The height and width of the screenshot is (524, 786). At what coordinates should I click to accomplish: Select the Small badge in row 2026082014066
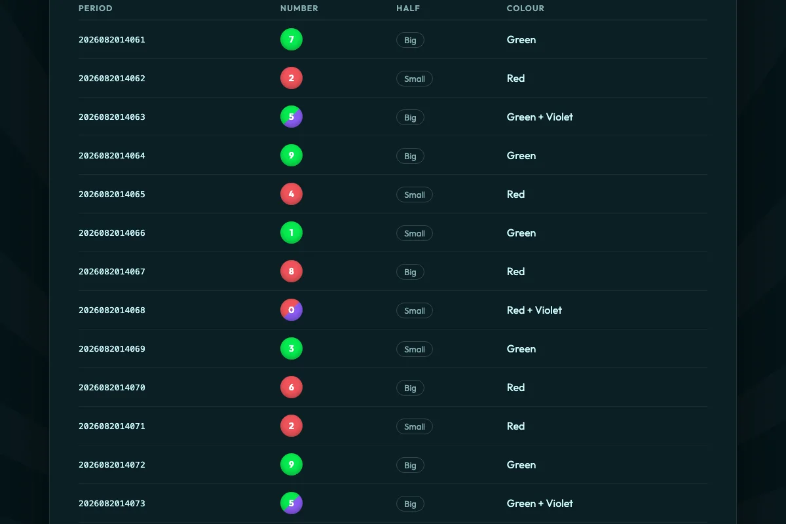[415, 234]
